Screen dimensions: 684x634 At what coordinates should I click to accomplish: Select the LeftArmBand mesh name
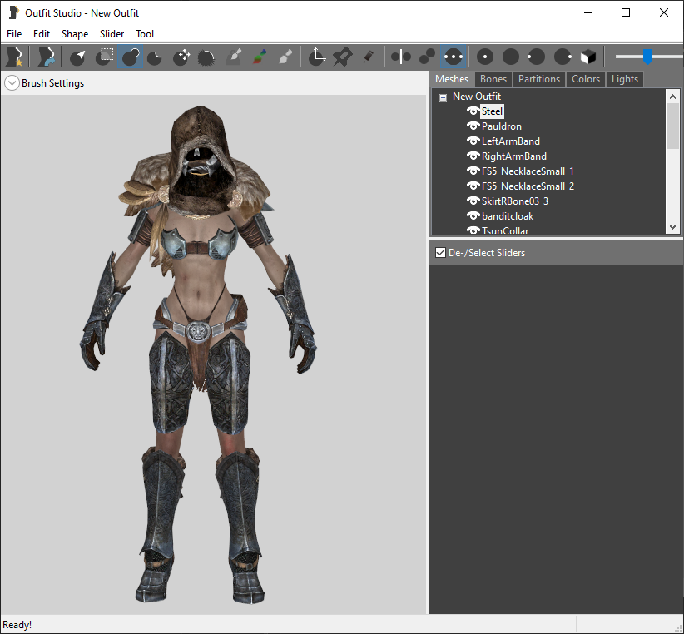[x=510, y=141]
